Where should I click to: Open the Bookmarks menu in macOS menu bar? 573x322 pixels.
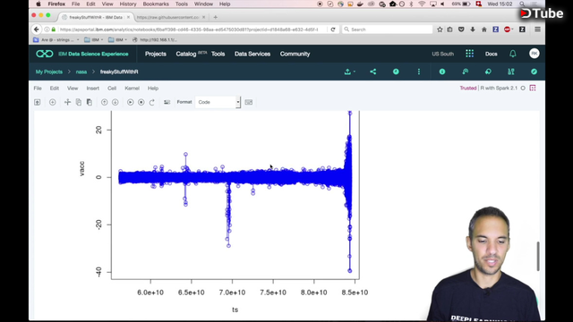(156, 4)
